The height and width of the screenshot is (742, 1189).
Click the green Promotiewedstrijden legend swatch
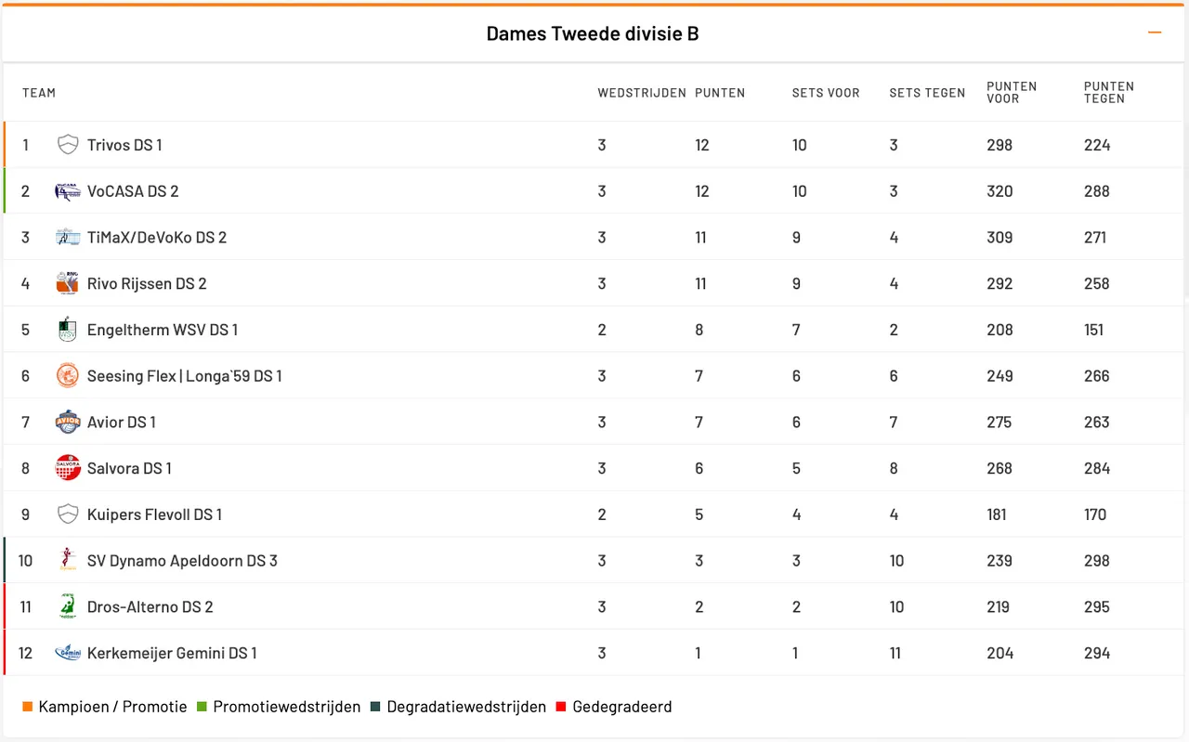tap(202, 708)
